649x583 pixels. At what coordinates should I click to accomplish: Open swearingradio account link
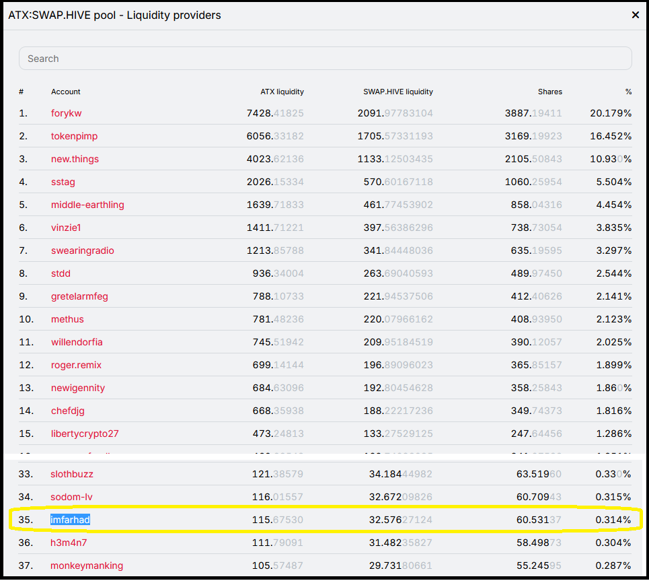[82, 250]
